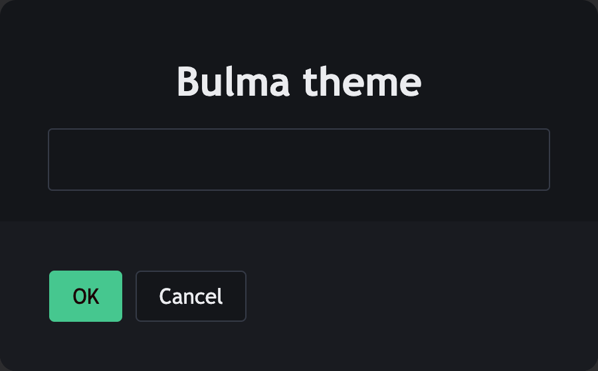Viewport: 598px width, 371px height.
Task: Close the Bulma theme prompt via Cancel
Action: [x=191, y=296]
